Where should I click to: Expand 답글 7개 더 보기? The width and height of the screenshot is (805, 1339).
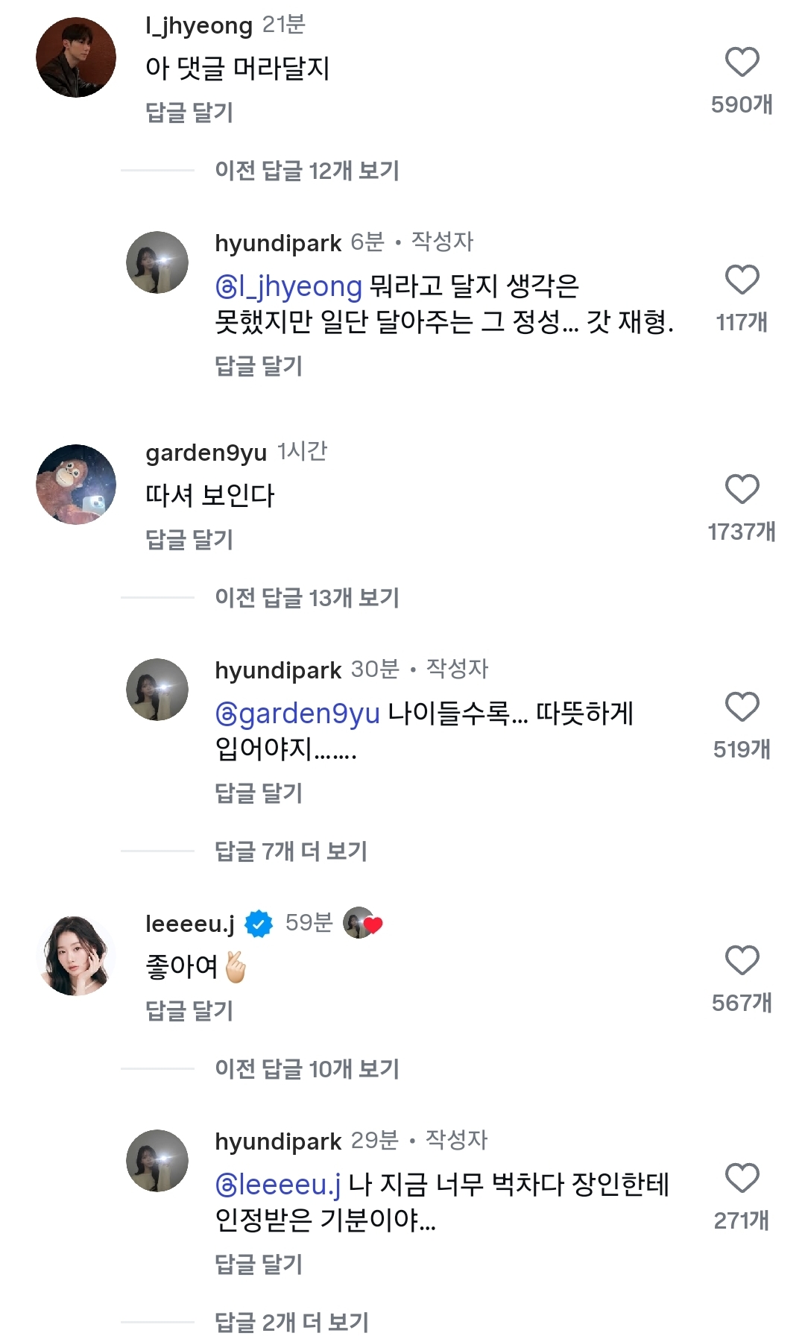tap(291, 851)
